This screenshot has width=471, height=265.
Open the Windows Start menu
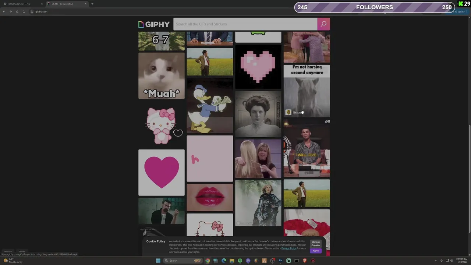pyautogui.click(x=158, y=261)
